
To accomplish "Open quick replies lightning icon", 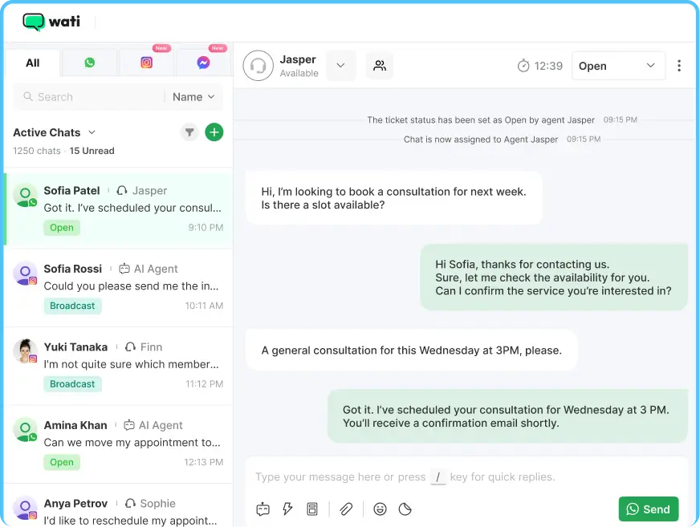I will tap(287, 509).
